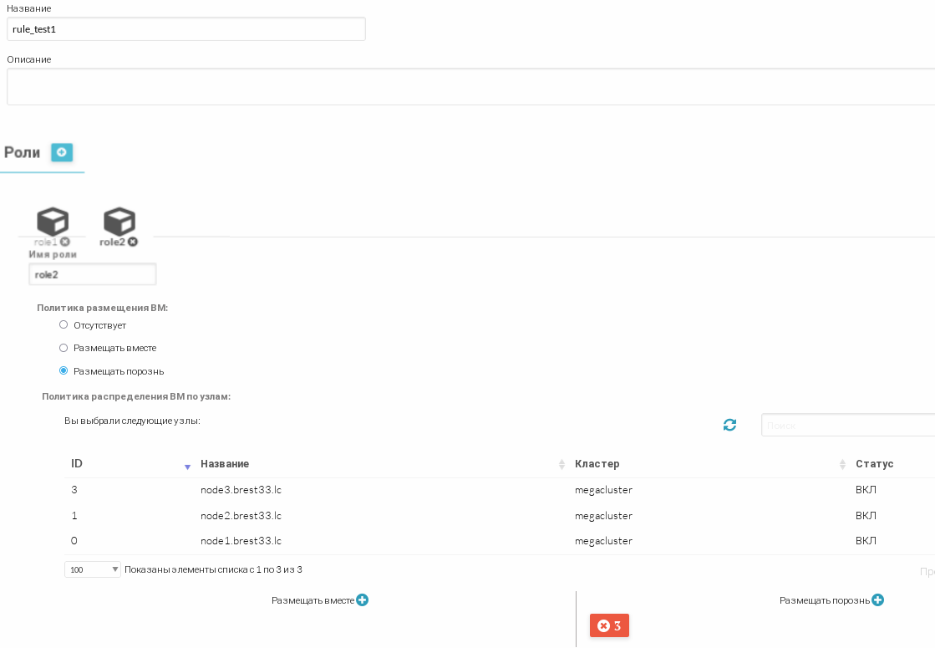
Task: Choose 'Размещать вместе' radio option
Action: tap(64, 347)
